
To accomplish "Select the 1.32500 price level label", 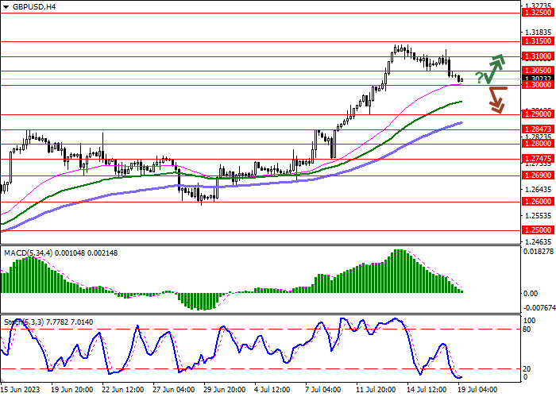I will click(x=538, y=13).
